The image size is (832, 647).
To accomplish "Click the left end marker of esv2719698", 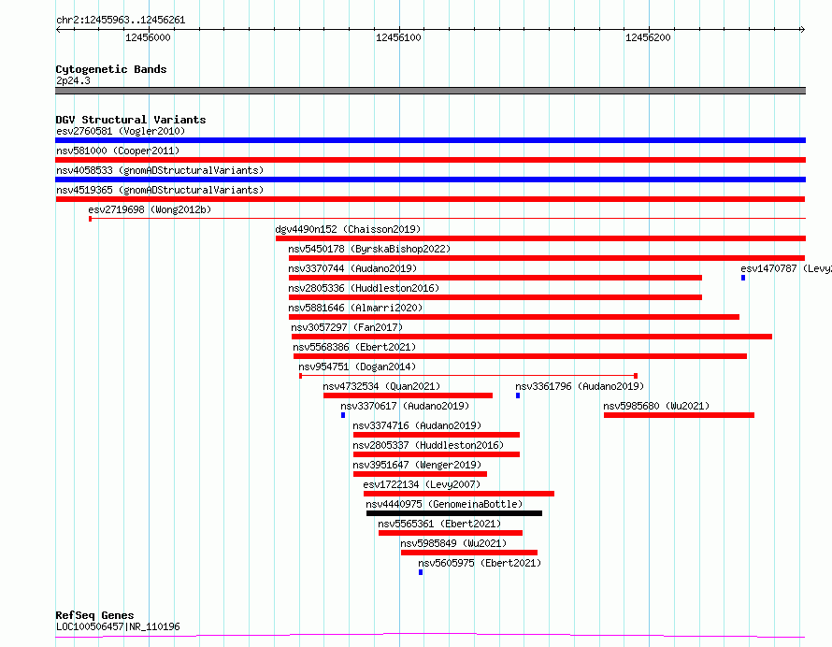I will pos(90,219).
